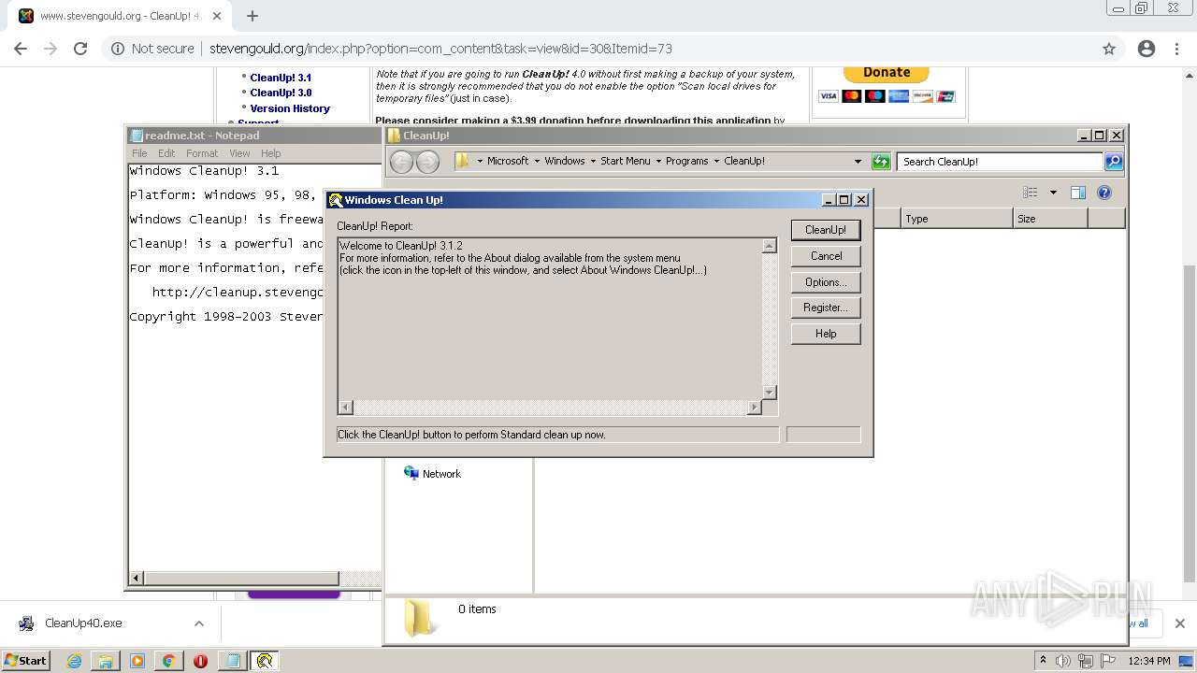
Task: Open Chrome from the taskbar
Action: coord(168,661)
